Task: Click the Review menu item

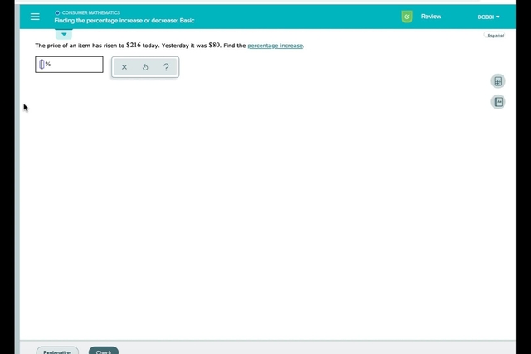Action: click(431, 17)
